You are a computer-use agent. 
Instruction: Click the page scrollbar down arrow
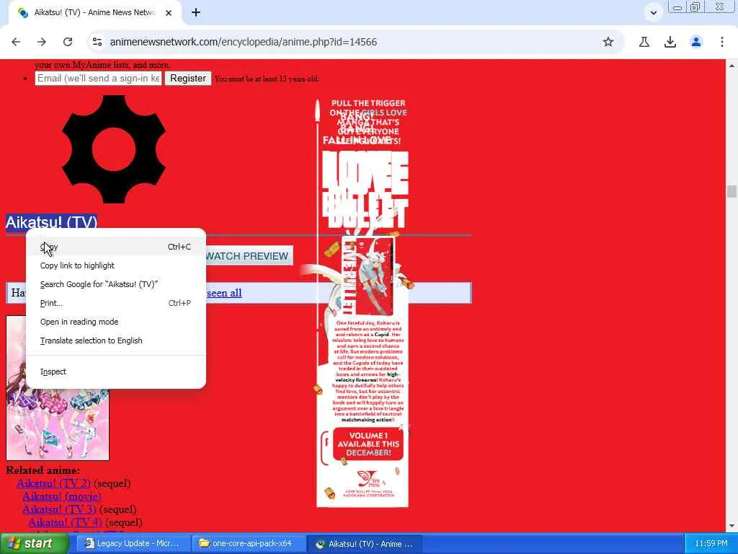[732, 526]
